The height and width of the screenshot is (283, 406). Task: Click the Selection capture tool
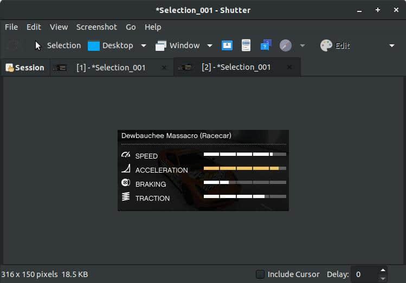57,45
